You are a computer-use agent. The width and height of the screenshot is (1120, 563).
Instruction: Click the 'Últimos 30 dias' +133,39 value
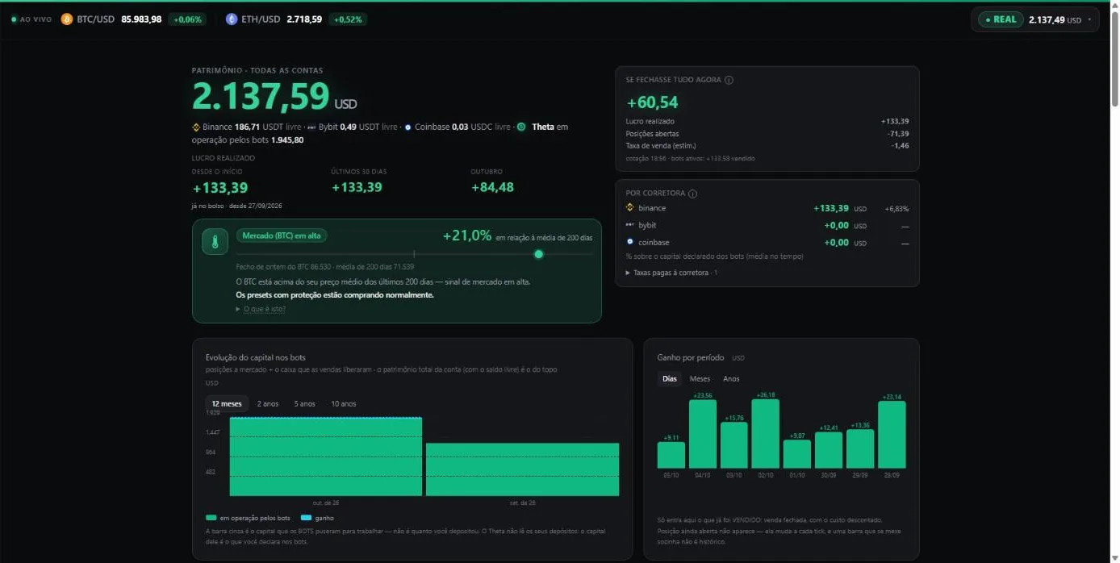coord(357,188)
